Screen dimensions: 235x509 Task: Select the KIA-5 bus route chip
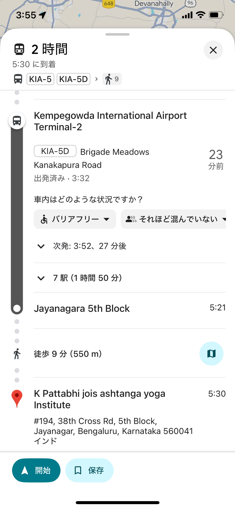[40, 79]
